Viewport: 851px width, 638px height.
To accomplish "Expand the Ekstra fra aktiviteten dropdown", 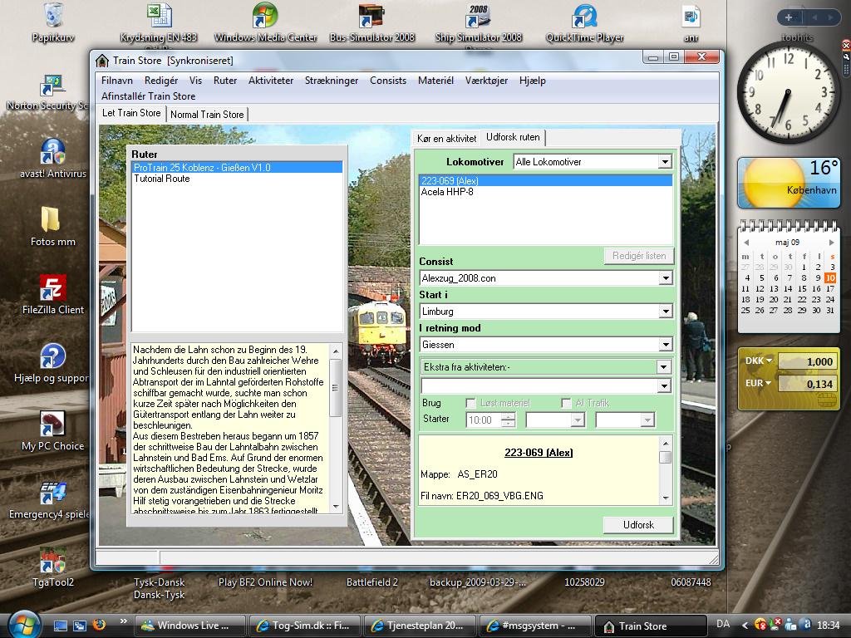I will 663,367.
